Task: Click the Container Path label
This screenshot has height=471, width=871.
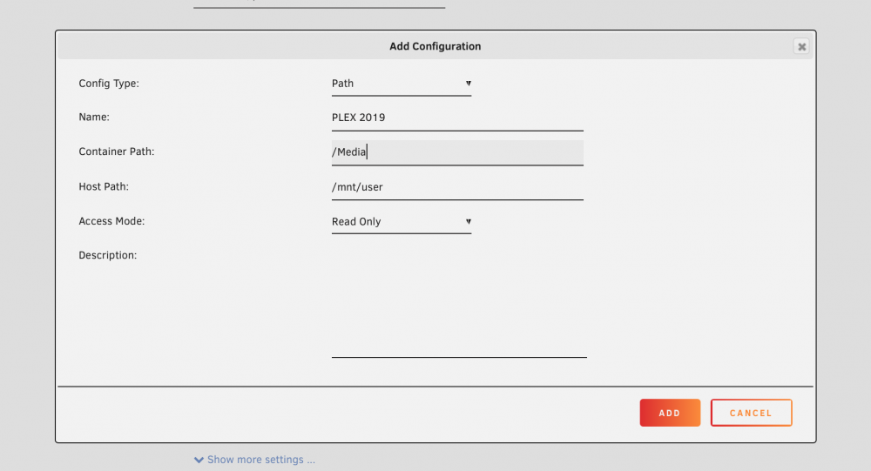Action: pos(116,151)
